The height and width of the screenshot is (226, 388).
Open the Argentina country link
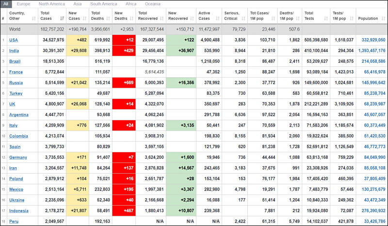[19, 114]
